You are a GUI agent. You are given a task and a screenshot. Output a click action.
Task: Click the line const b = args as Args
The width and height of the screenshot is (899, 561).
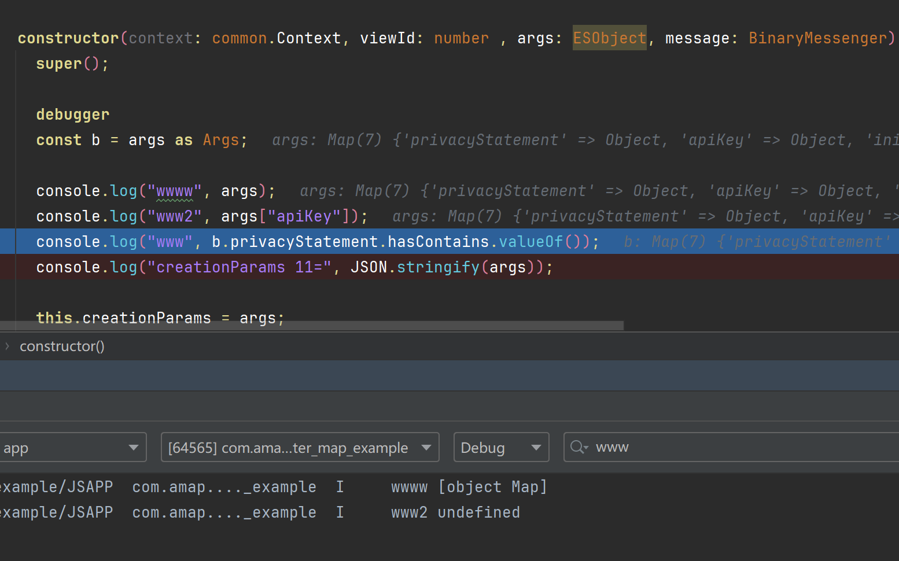pyautogui.click(x=142, y=140)
